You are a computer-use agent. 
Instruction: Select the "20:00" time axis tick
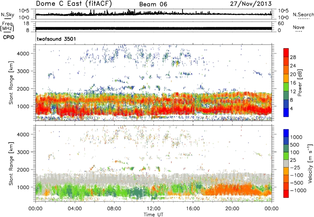point(232,209)
